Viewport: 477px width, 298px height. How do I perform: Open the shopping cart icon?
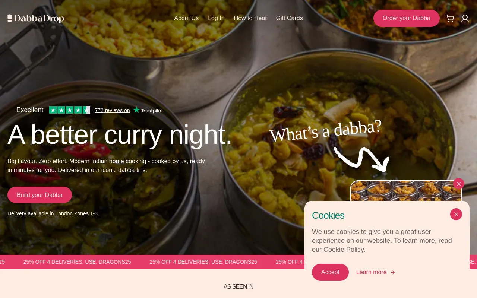click(x=450, y=18)
